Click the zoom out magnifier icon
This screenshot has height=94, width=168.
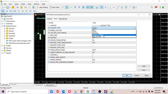[79, 7]
